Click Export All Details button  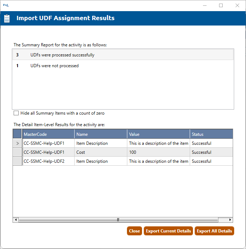pos(214,231)
